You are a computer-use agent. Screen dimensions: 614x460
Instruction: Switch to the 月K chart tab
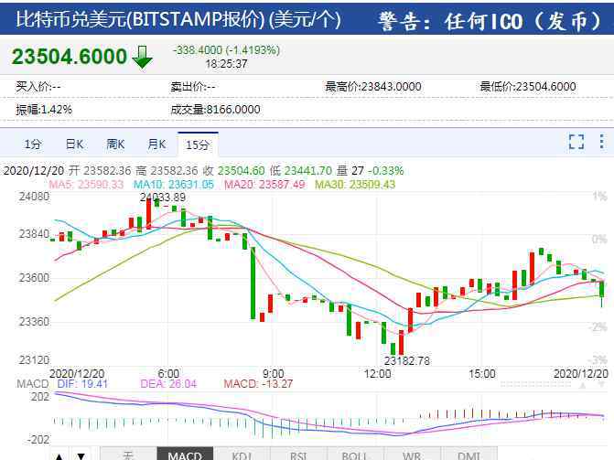tap(156, 144)
